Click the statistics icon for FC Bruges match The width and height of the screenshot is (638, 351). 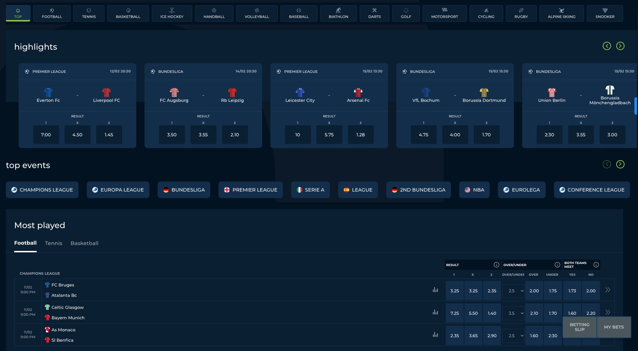click(x=435, y=290)
